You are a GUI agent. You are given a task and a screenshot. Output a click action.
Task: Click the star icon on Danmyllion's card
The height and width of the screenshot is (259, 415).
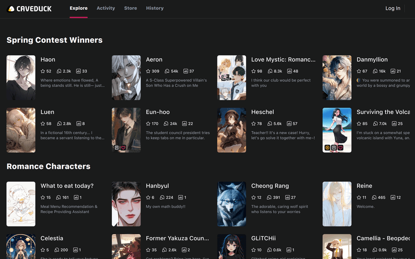coord(359,71)
